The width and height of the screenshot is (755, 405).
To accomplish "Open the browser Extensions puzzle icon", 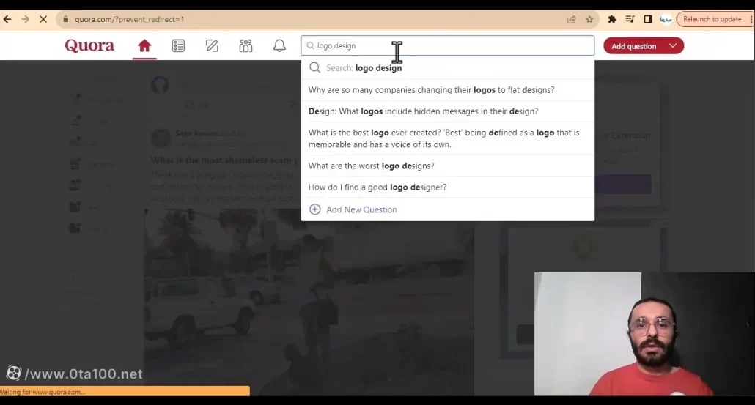I will (612, 19).
